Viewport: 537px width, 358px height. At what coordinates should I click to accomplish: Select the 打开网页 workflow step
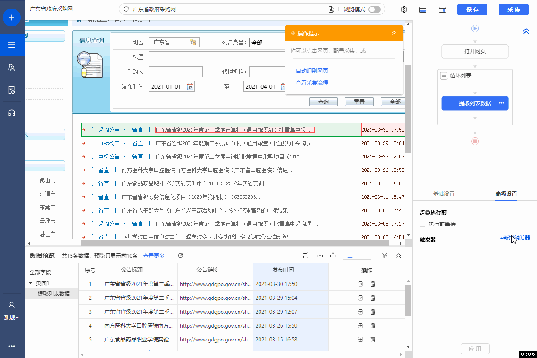[x=475, y=51]
